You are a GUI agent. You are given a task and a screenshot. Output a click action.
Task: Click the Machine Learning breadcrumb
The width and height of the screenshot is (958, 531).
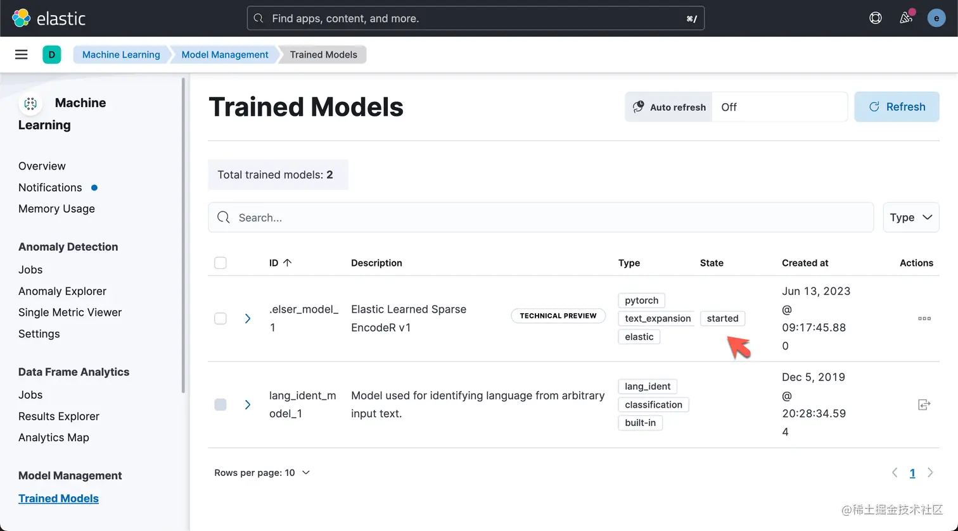pos(121,54)
